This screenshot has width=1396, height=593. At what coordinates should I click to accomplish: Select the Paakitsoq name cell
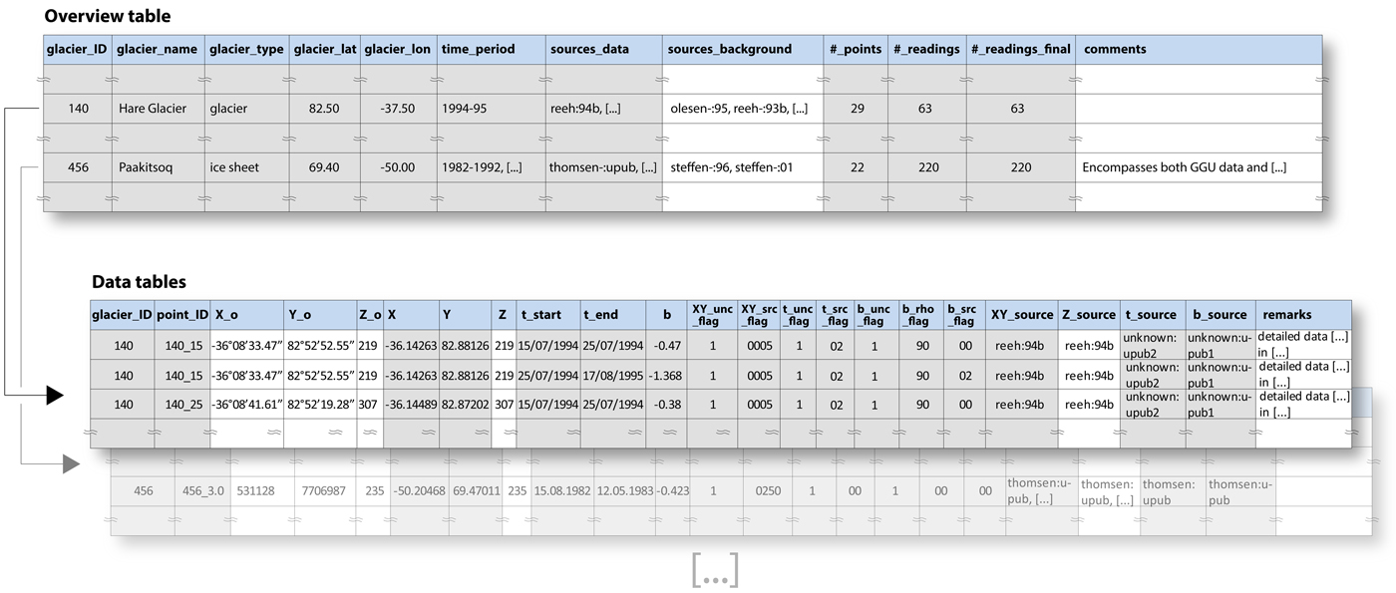pyautogui.click(x=146, y=167)
